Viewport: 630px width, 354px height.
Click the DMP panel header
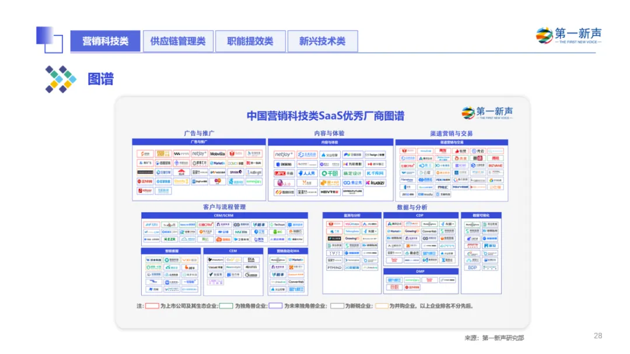click(x=421, y=272)
